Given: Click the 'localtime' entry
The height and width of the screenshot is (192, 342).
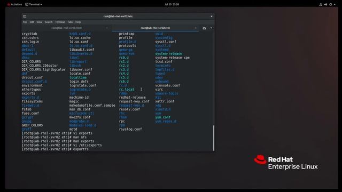Looking at the screenshot, I should (x=78, y=77).
